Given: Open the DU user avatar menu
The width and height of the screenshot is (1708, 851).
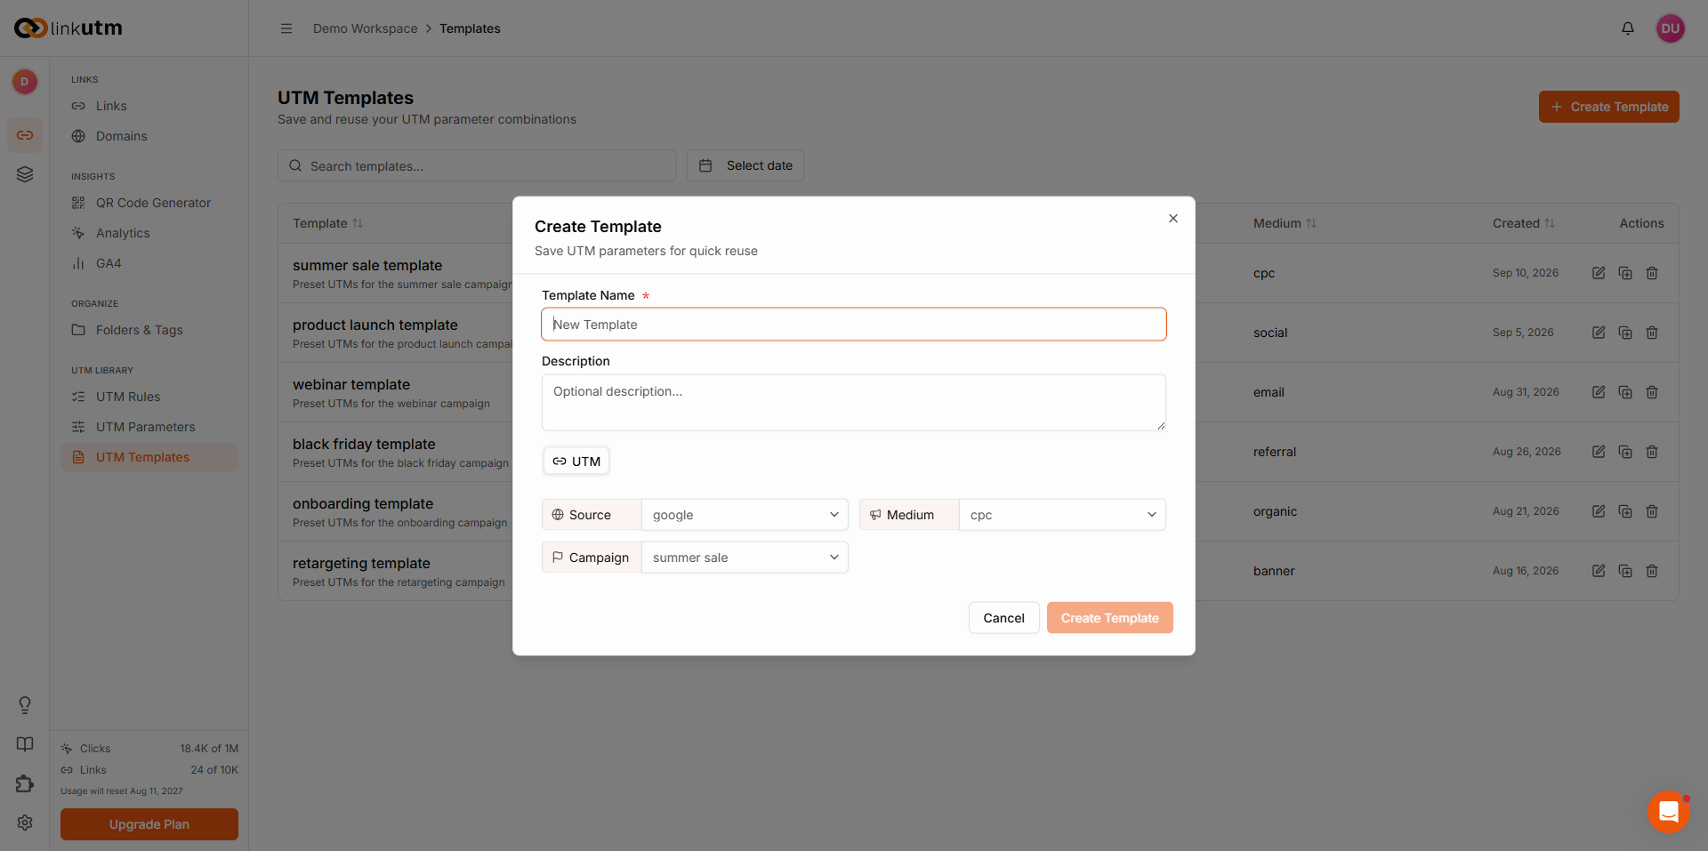Looking at the screenshot, I should [1671, 28].
